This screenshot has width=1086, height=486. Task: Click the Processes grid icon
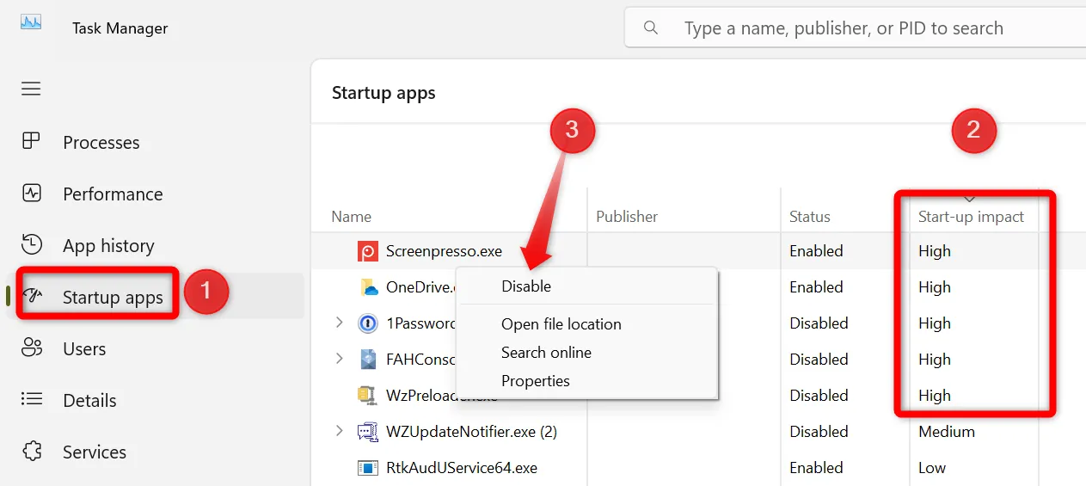pyautogui.click(x=31, y=141)
